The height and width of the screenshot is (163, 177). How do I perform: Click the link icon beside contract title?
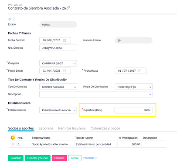click(x=68, y=8)
